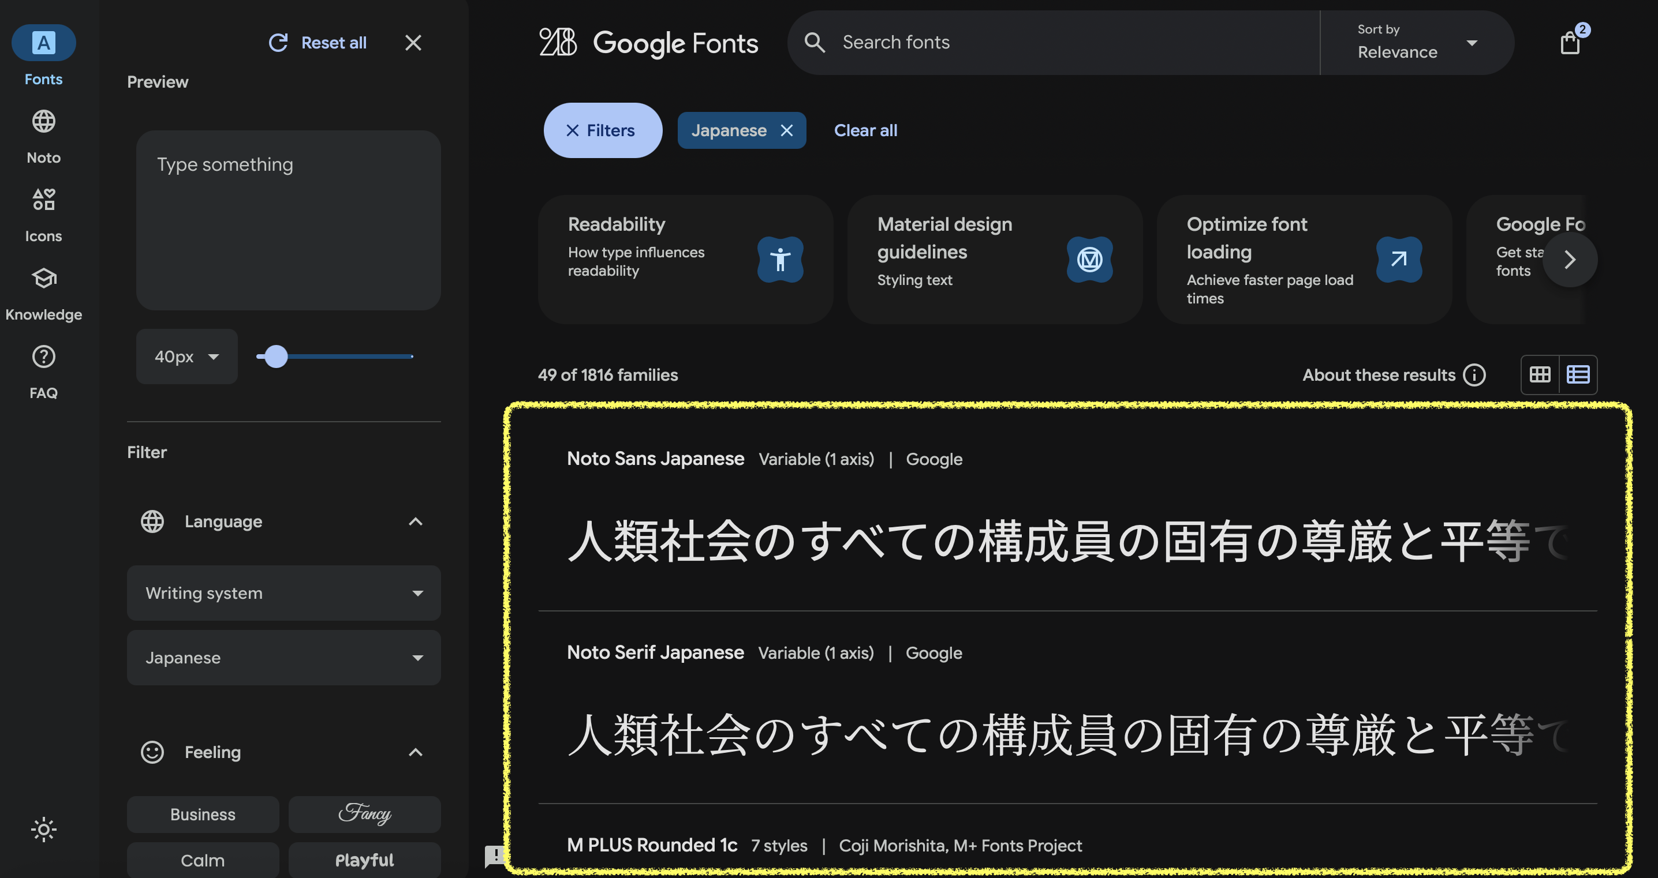Click the Language globe icon

152,521
